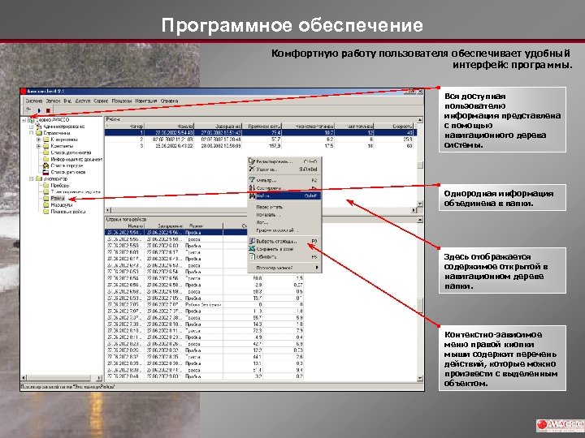Click the edit icon beside Редактировать
The height and width of the screenshot is (438, 585).
coord(252,161)
